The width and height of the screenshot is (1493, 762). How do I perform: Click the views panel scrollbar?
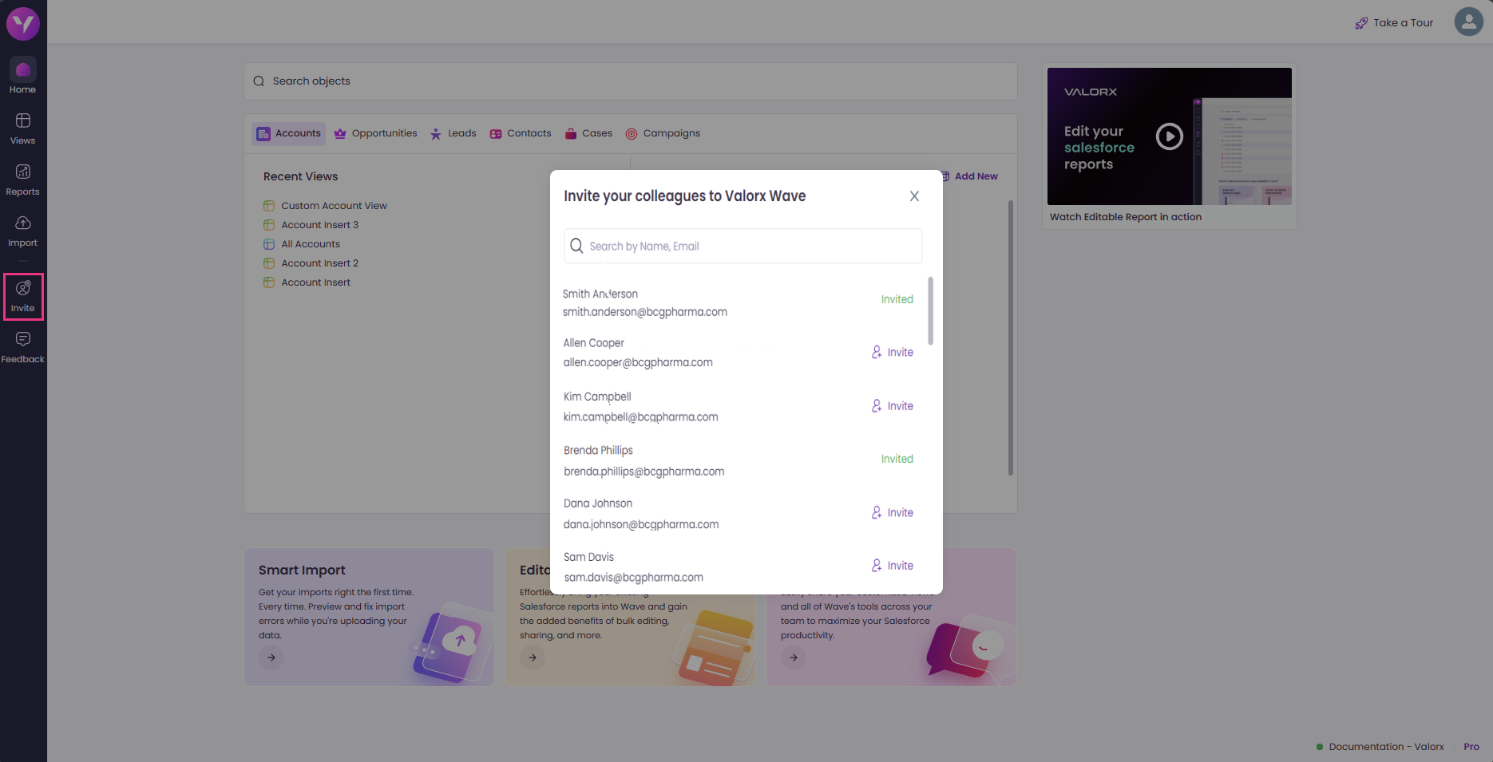point(1010,338)
